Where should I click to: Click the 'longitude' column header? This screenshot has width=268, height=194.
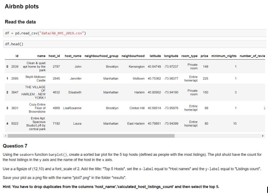point(171,56)
